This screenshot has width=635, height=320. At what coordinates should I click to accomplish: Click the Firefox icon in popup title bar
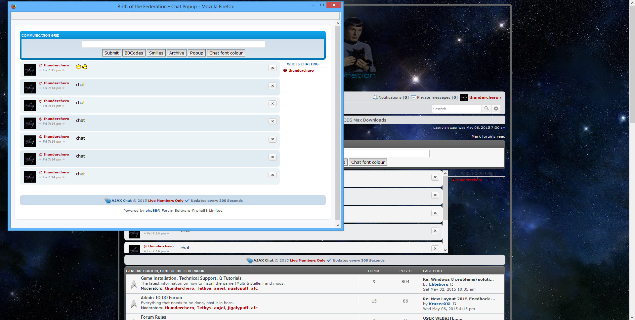point(14,6)
